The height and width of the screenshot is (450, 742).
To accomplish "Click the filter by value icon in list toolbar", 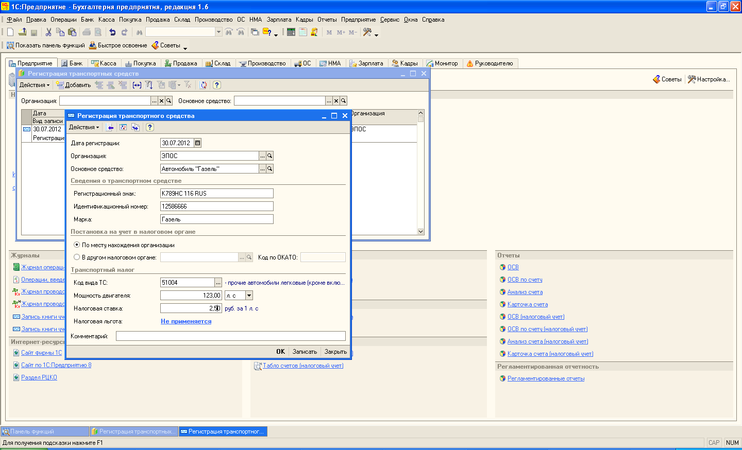I will (161, 85).
